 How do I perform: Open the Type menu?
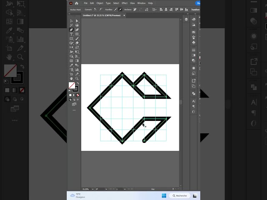[108, 3]
